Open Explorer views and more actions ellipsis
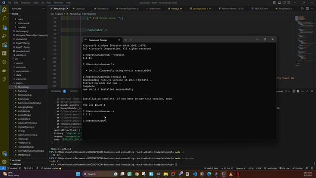 (x=43, y=9)
